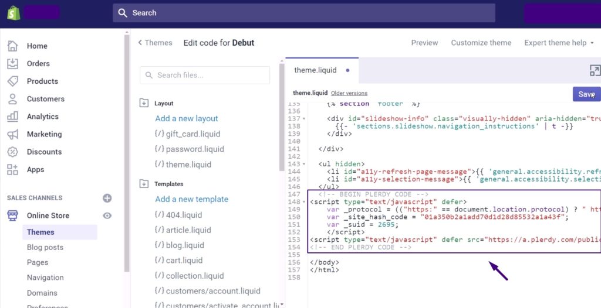The width and height of the screenshot is (601, 308).
Task: Click the Marketing megaphone icon
Action: click(13, 134)
